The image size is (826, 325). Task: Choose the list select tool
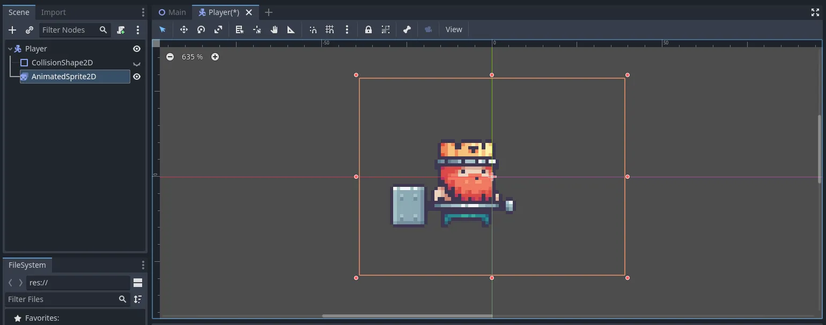coord(240,29)
